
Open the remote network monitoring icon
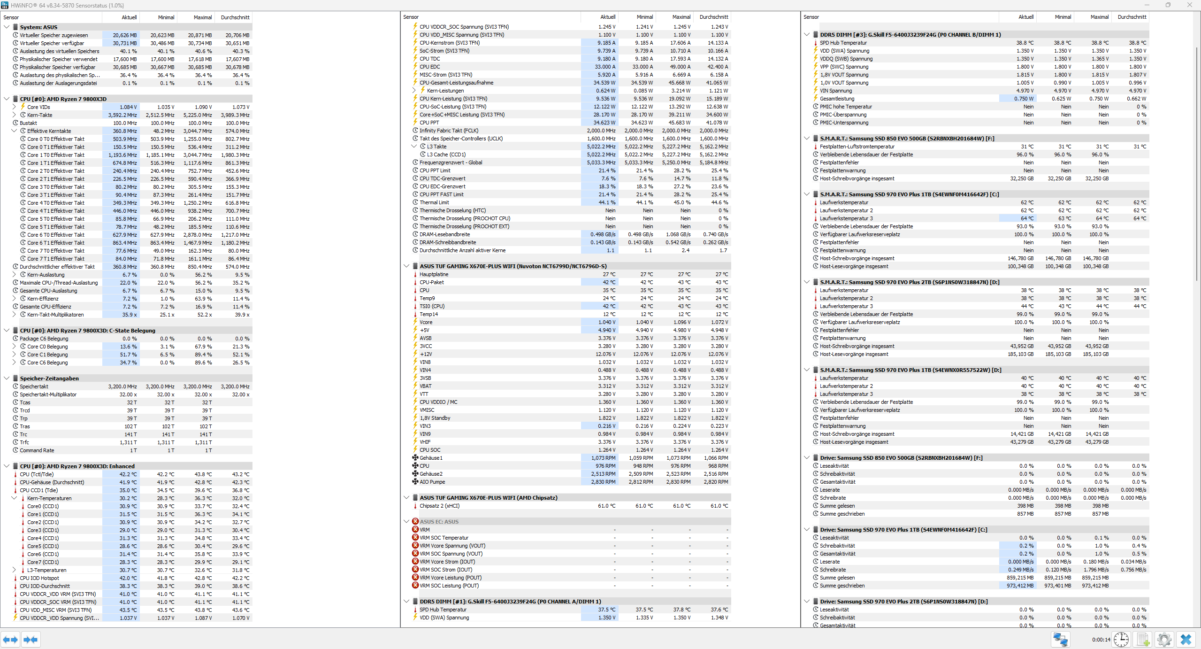tap(1060, 639)
